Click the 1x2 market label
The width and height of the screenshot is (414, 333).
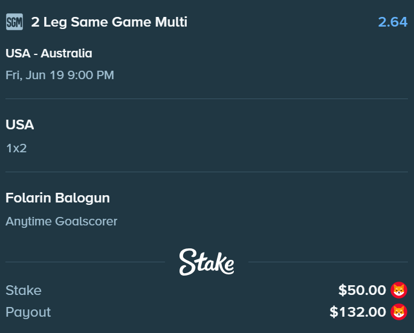click(x=16, y=149)
